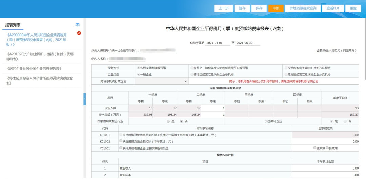
Task: Click the 营业成本 amount field
Action: pyautogui.click(x=325, y=175)
